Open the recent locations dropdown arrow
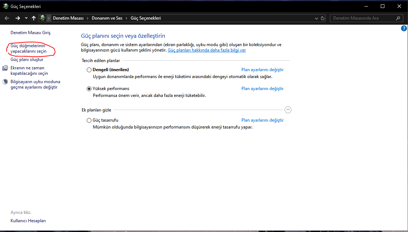408x232 pixels. coord(26,18)
